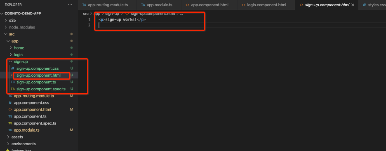Collapse the app folder in Explorer tree
The width and height of the screenshot is (386, 151).
(x=8, y=41)
